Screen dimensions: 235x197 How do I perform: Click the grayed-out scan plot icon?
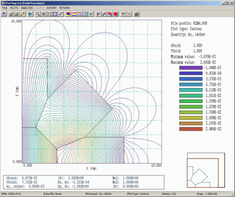(123, 14)
